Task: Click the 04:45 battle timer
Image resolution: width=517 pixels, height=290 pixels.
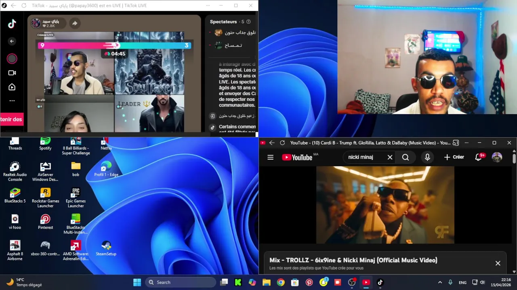Action: tap(115, 54)
